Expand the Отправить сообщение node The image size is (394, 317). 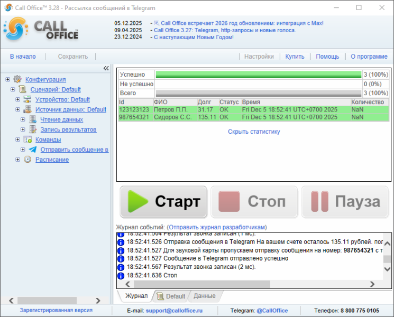coord(23,150)
